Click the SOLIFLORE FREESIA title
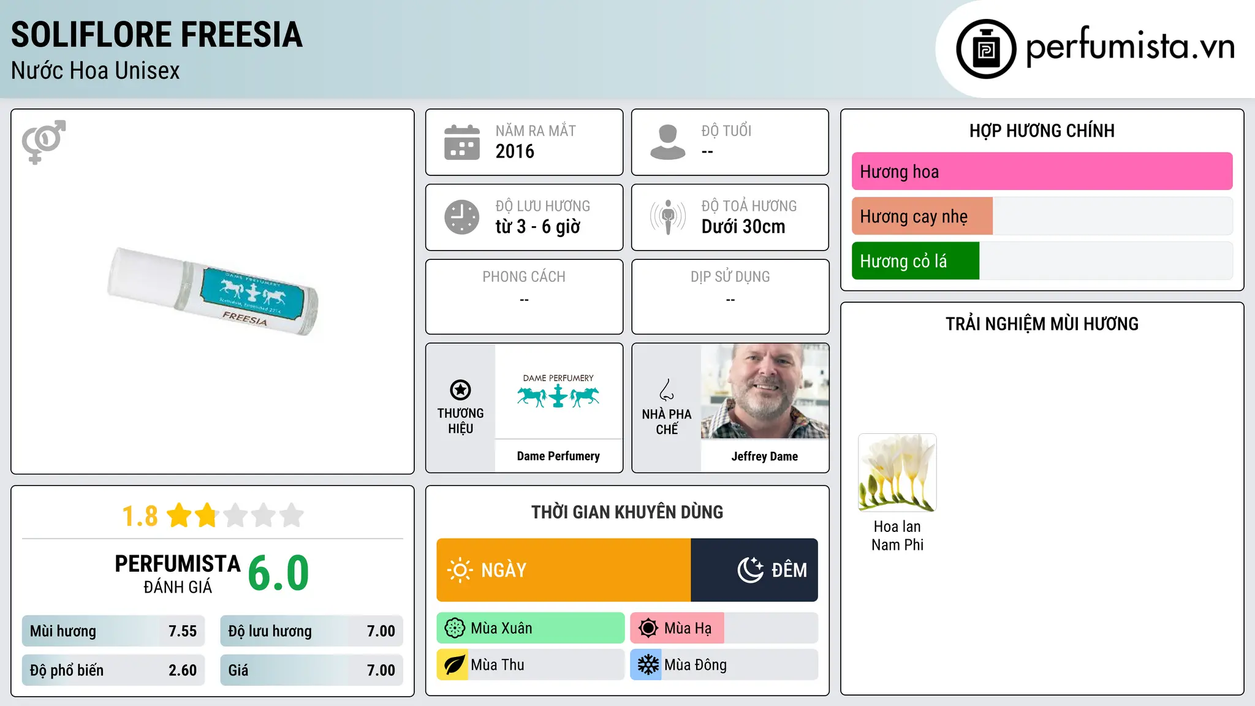Screen dimensions: 1255x706 tap(157, 34)
